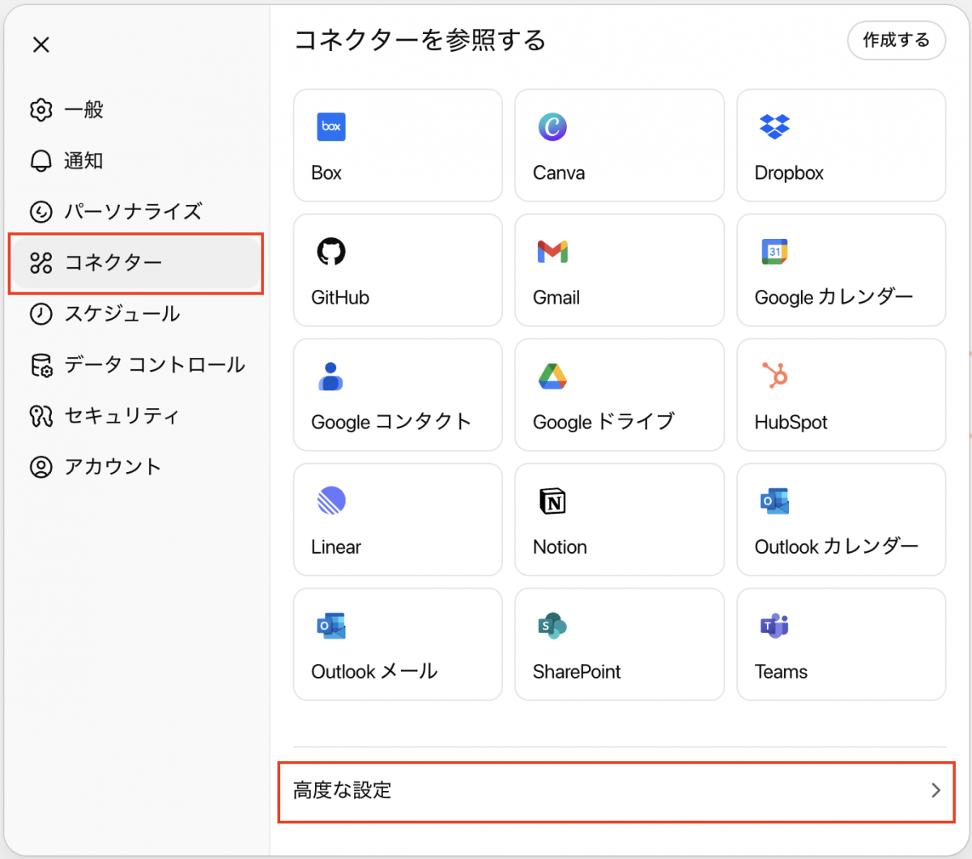The width and height of the screenshot is (972, 859).
Task: Select the Teams connector name label
Action: [781, 672]
